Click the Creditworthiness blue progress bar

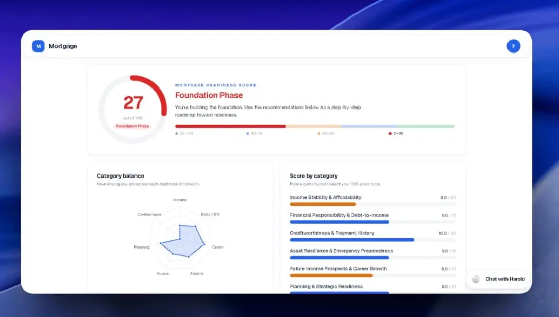(x=352, y=240)
